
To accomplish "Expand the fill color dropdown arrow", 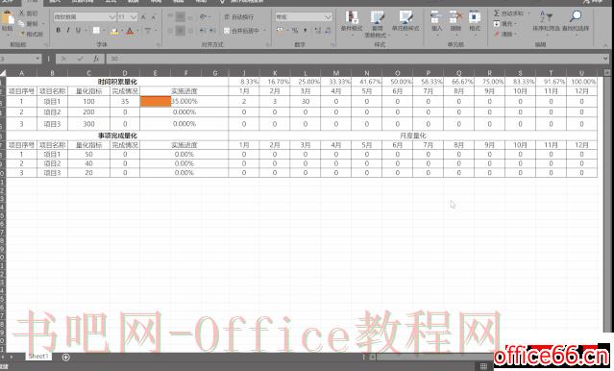I will point(122,31).
